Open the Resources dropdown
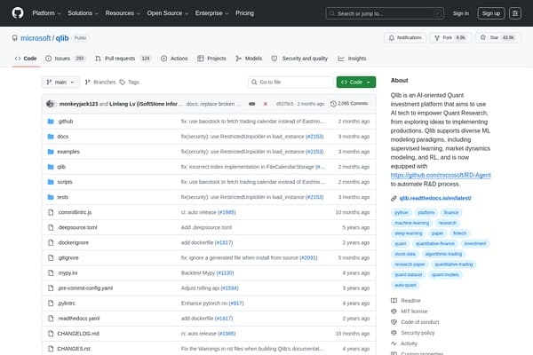The width and height of the screenshot is (533, 355). [x=123, y=13]
